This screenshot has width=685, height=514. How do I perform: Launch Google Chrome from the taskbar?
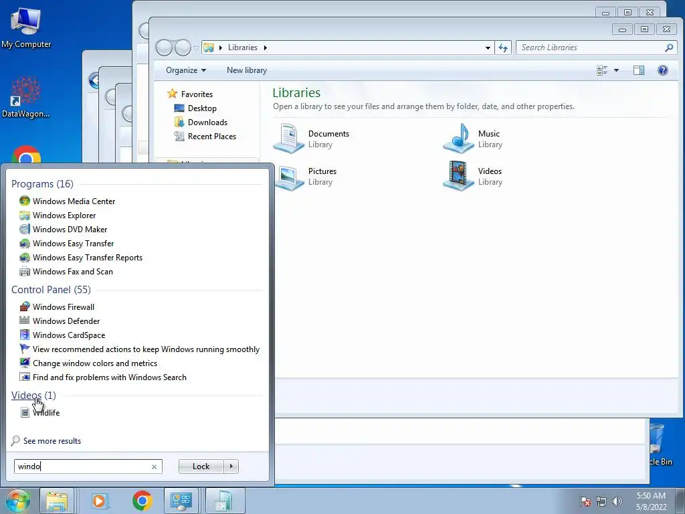(142, 501)
